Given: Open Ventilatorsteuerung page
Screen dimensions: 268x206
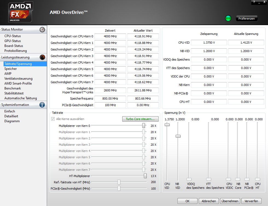Looking at the screenshot, I should click(19, 79).
